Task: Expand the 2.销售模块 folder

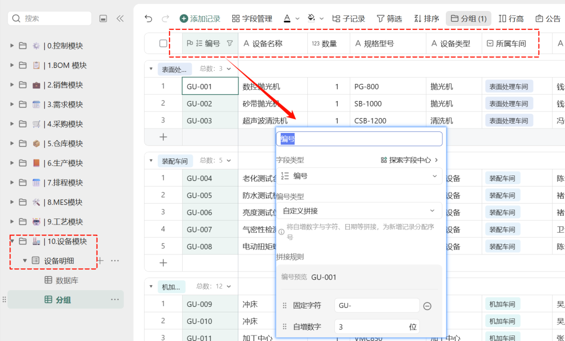Action: pos(12,85)
